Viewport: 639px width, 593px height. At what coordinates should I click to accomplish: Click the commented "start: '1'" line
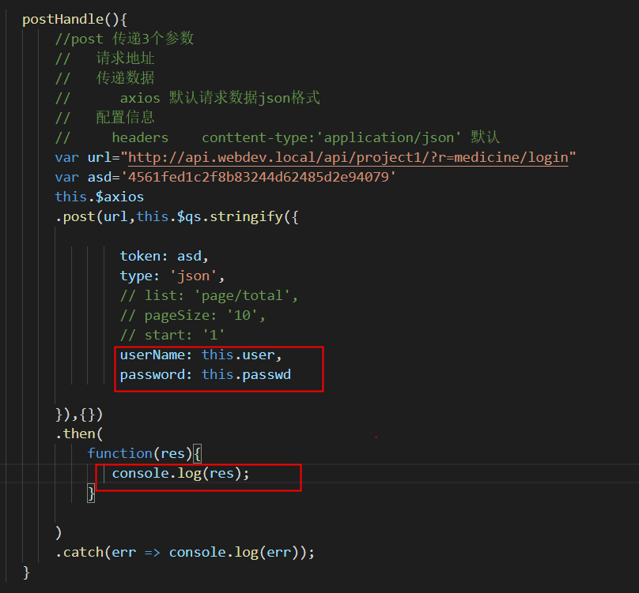click(x=172, y=336)
